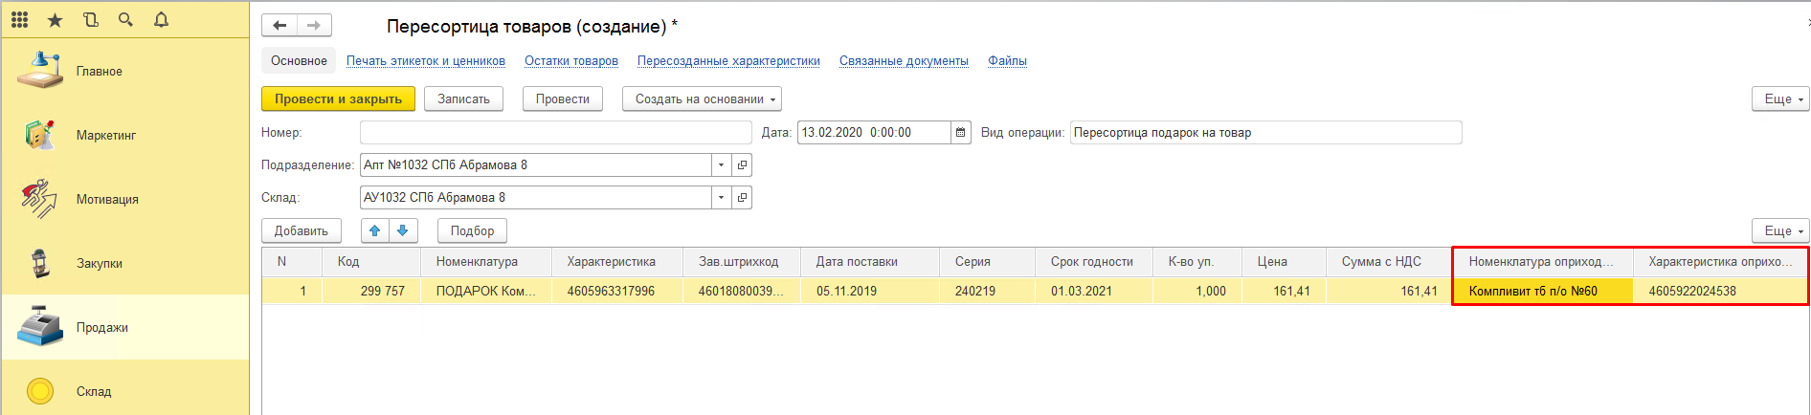Image resolution: width=1811 pixels, height=415 pixels.
Task: Move row up with the blue up arrow
Action: coord(375,230)
